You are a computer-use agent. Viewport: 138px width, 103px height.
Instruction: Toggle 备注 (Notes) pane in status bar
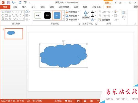[x=58, y=101]
